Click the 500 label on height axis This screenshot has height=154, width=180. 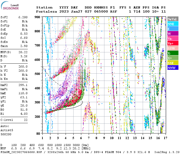click(x=37, y=74)
